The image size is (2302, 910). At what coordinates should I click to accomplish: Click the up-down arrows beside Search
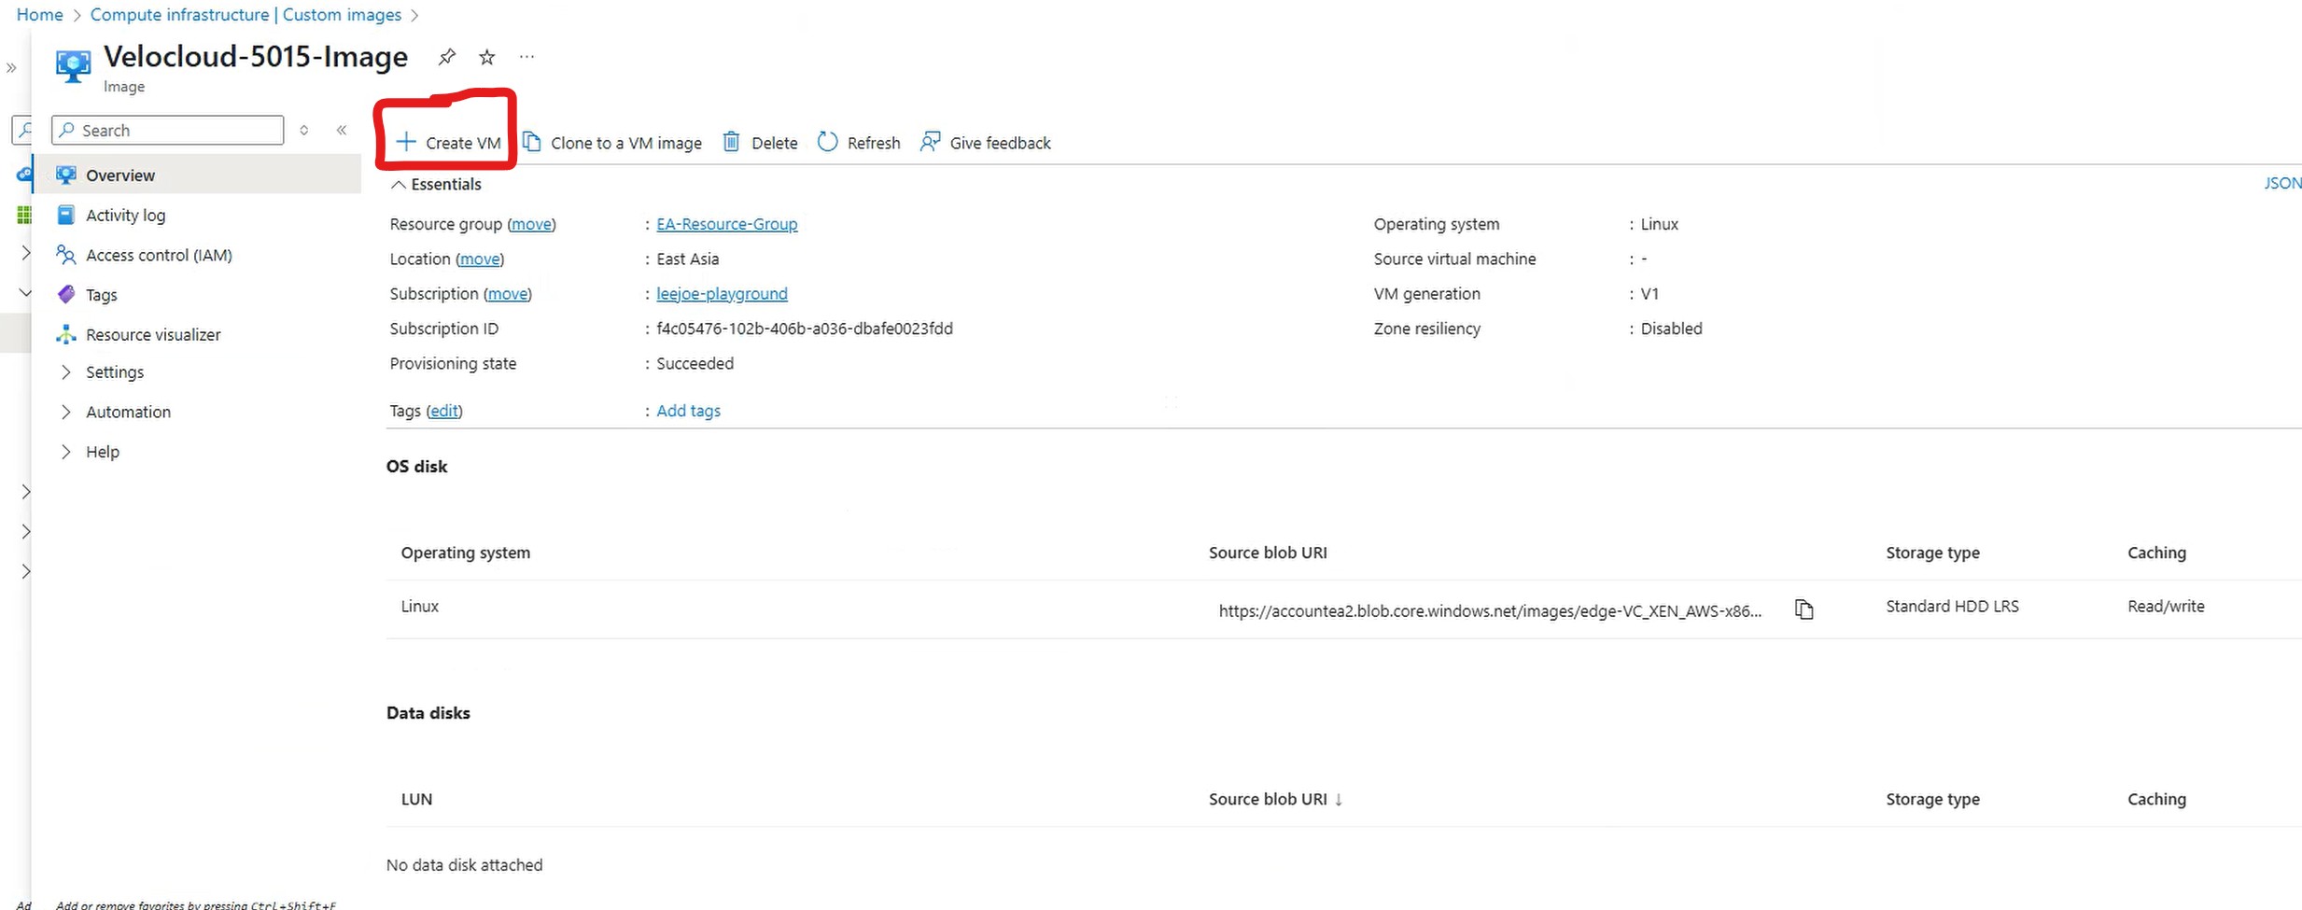[304, 131]
